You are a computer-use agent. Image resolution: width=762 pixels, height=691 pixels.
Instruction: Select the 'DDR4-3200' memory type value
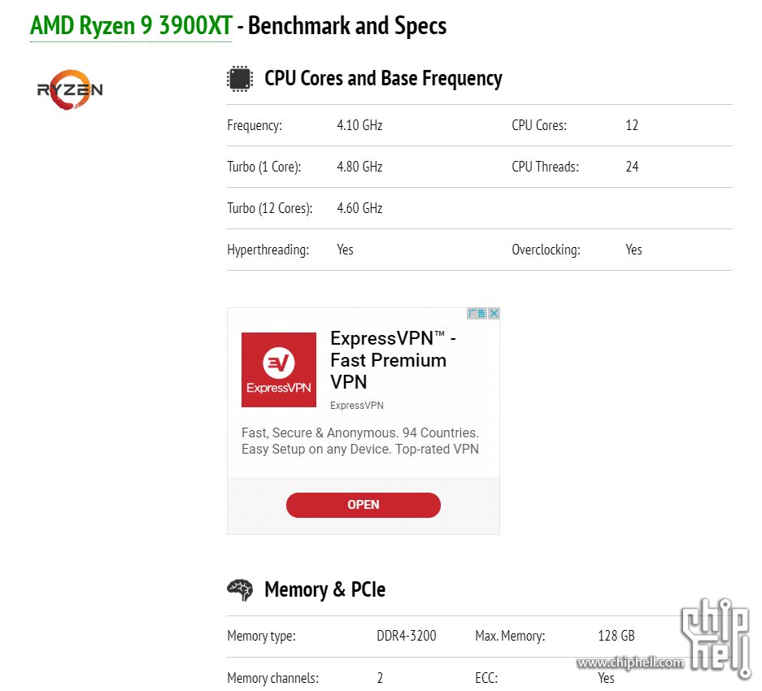tap(407, 636)
